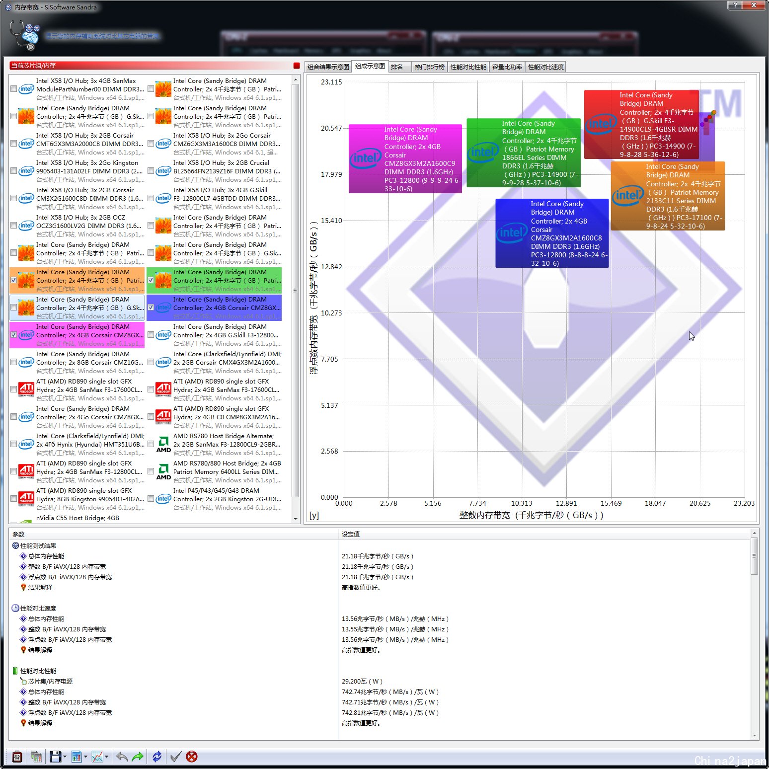The image size is (769, 769).
Task: Click the floppy disk save icon
Action: 55,757
